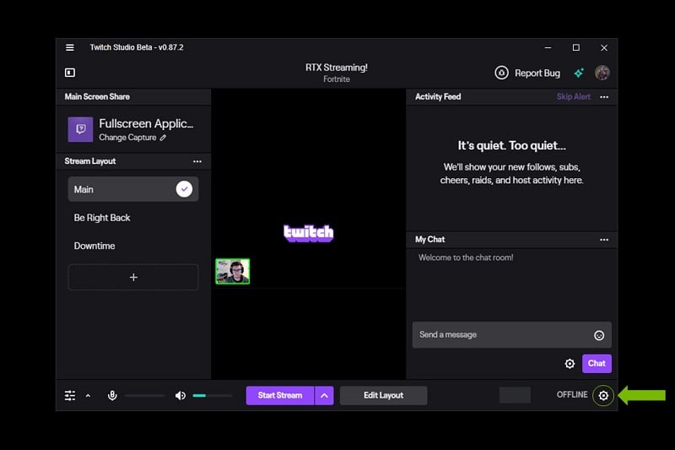Add a new stream layout
This screenshot has width=675, height=450.
[x=133, y=277]
